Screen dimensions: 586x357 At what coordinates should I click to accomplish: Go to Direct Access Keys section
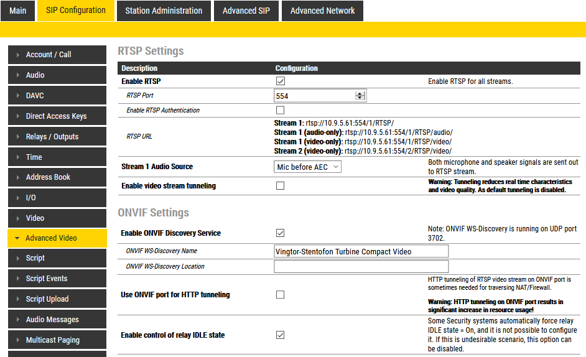tap(57, 116)
